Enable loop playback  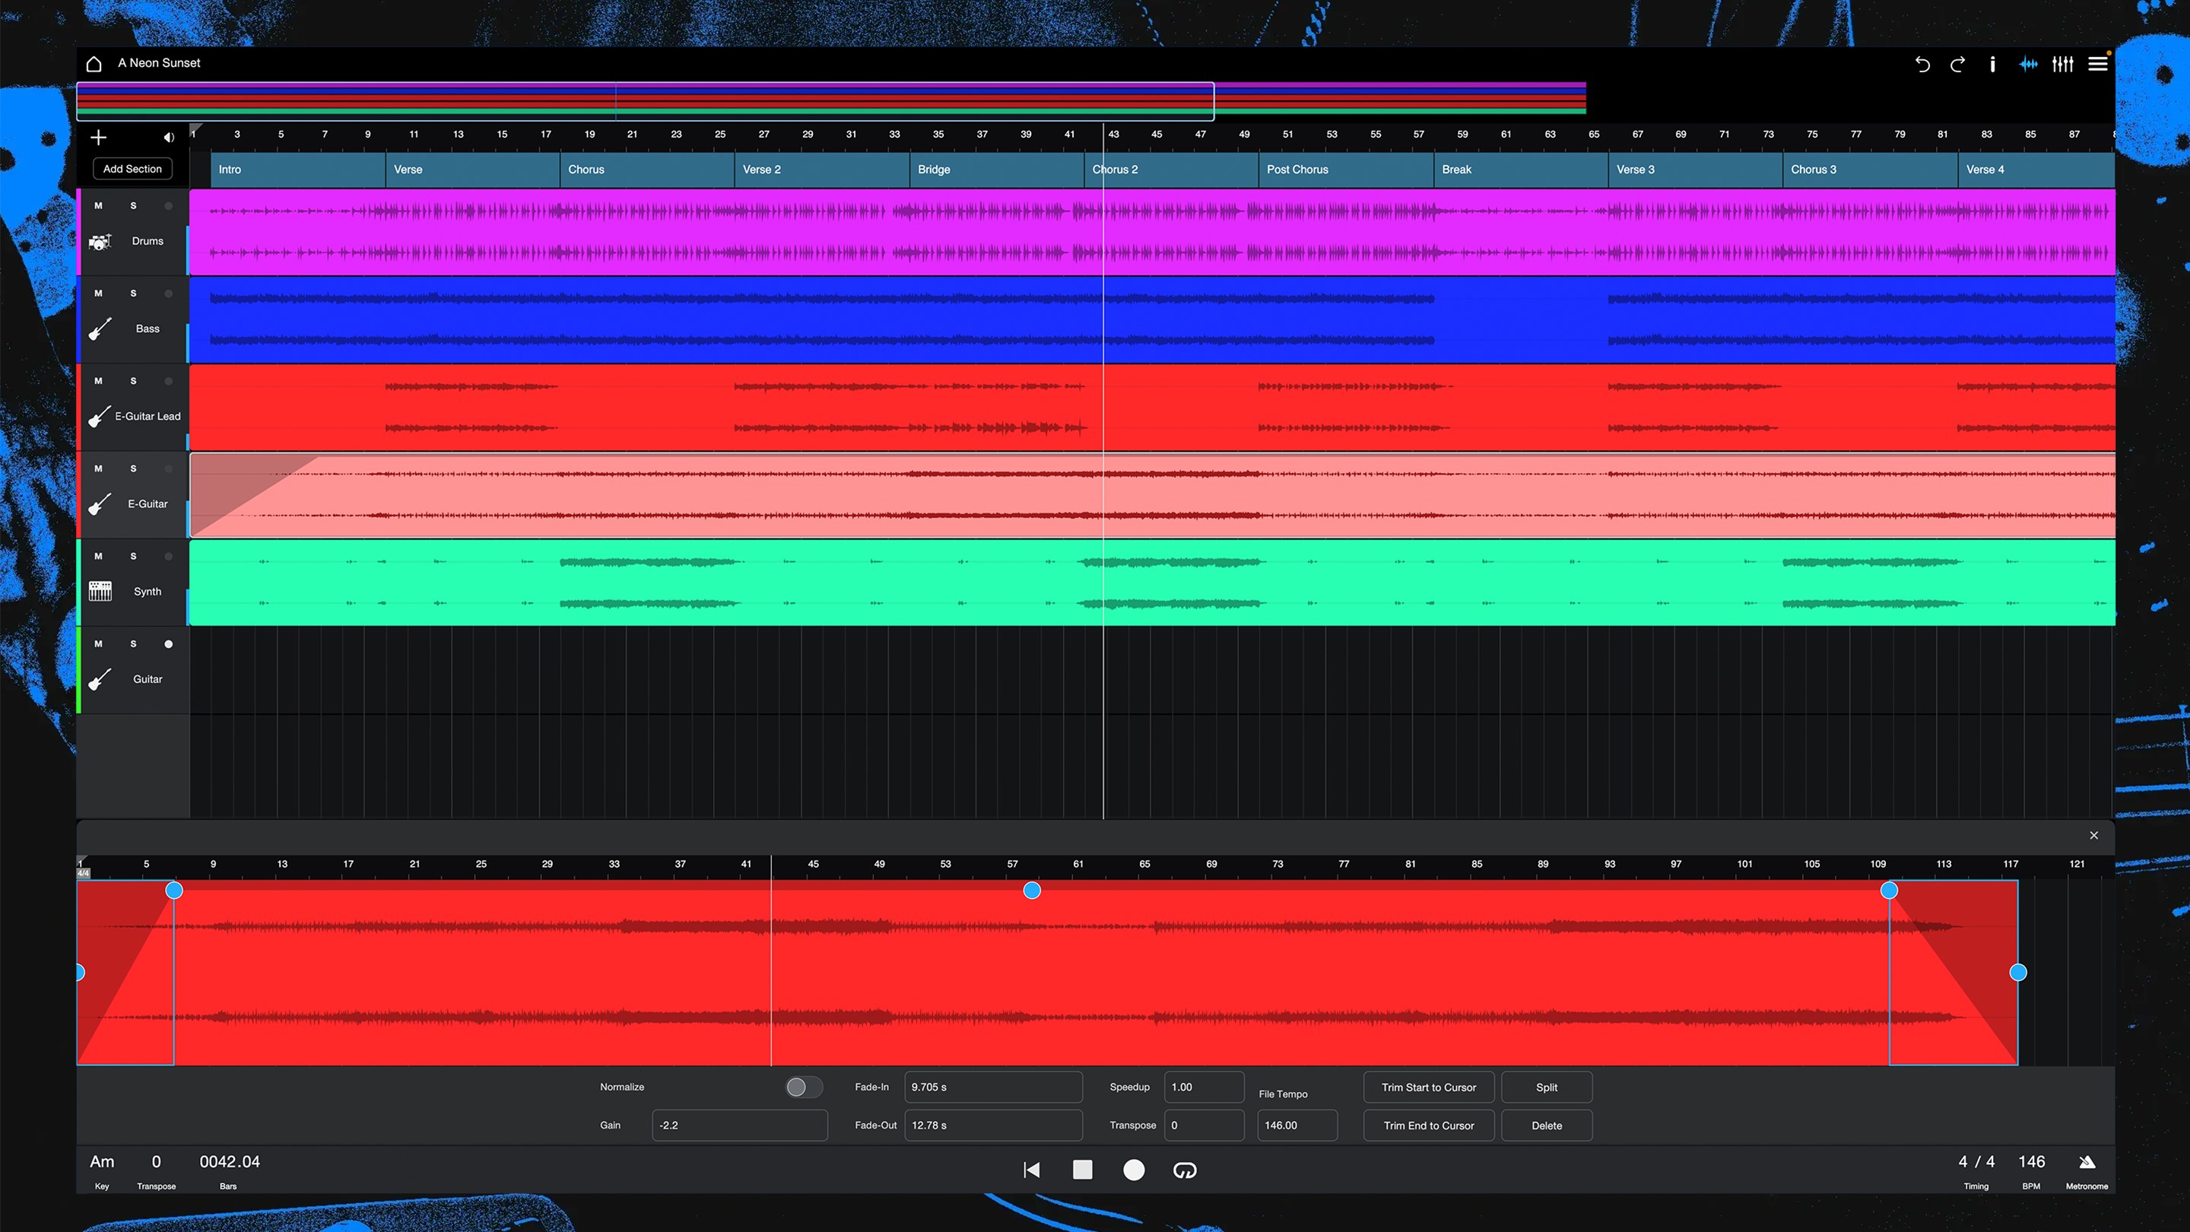click(1185, 1170)
